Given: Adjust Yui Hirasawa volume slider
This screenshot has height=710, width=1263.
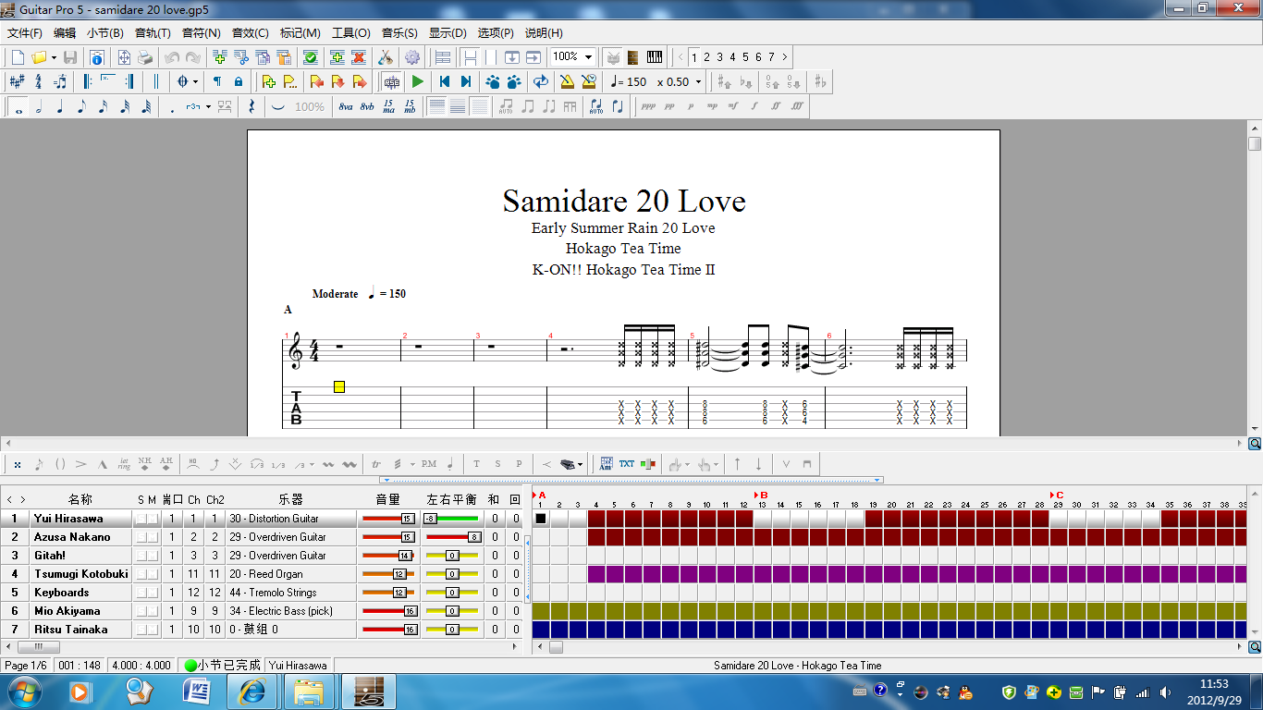Looking at the screenshot, I should [x=388, y=519].
